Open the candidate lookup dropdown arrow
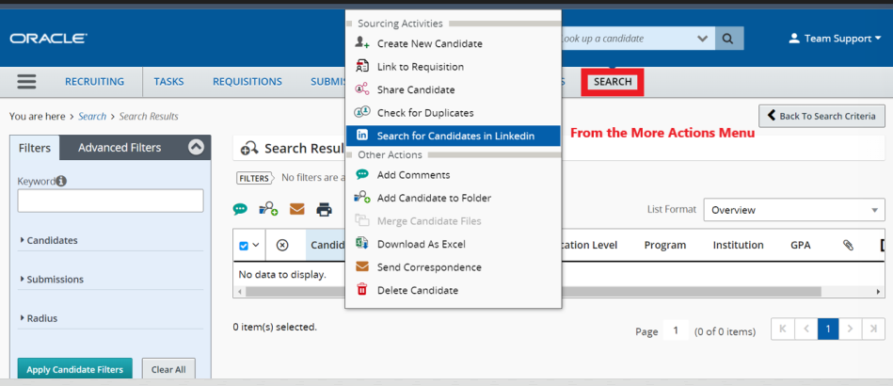893x386 pixels. (x=702, y=39)
